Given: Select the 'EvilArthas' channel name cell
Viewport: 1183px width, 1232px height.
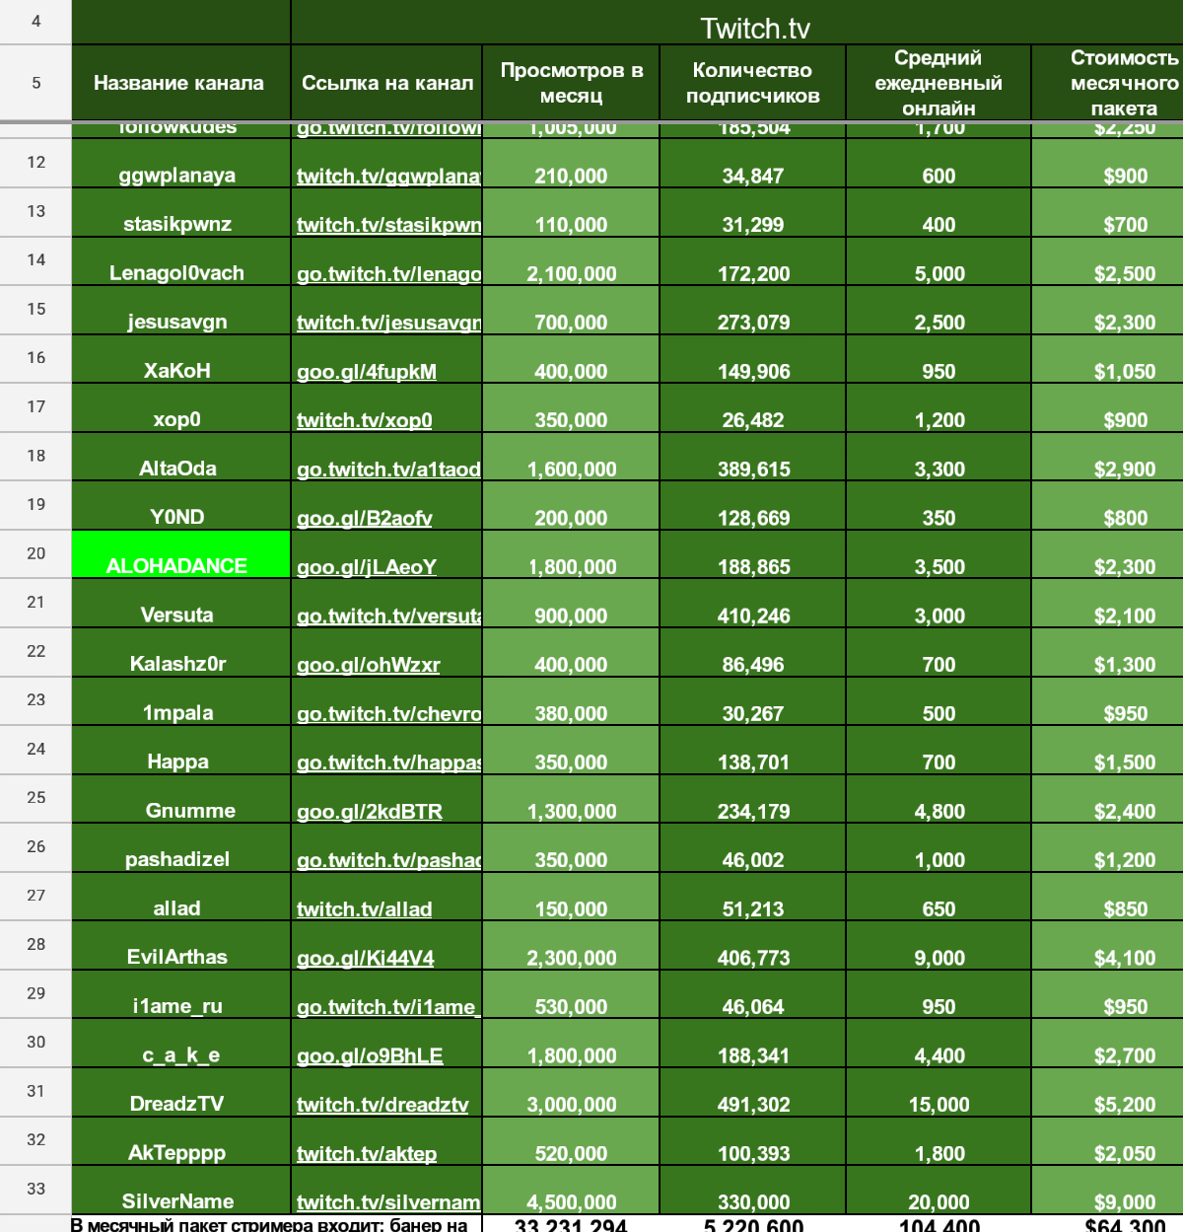Looking at the screenshot, I should point(181,946).
